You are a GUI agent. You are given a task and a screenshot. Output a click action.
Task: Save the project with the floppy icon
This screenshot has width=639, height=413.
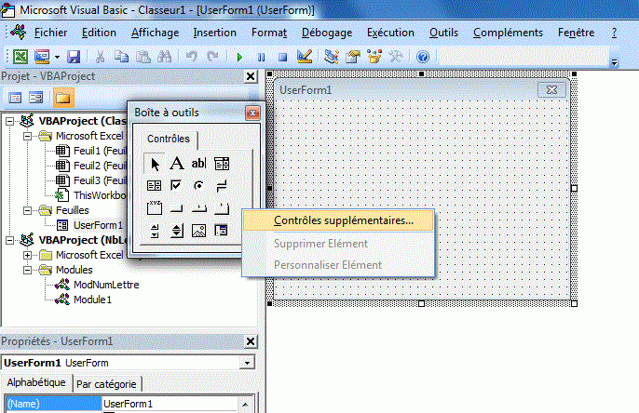tap(74, 57)
